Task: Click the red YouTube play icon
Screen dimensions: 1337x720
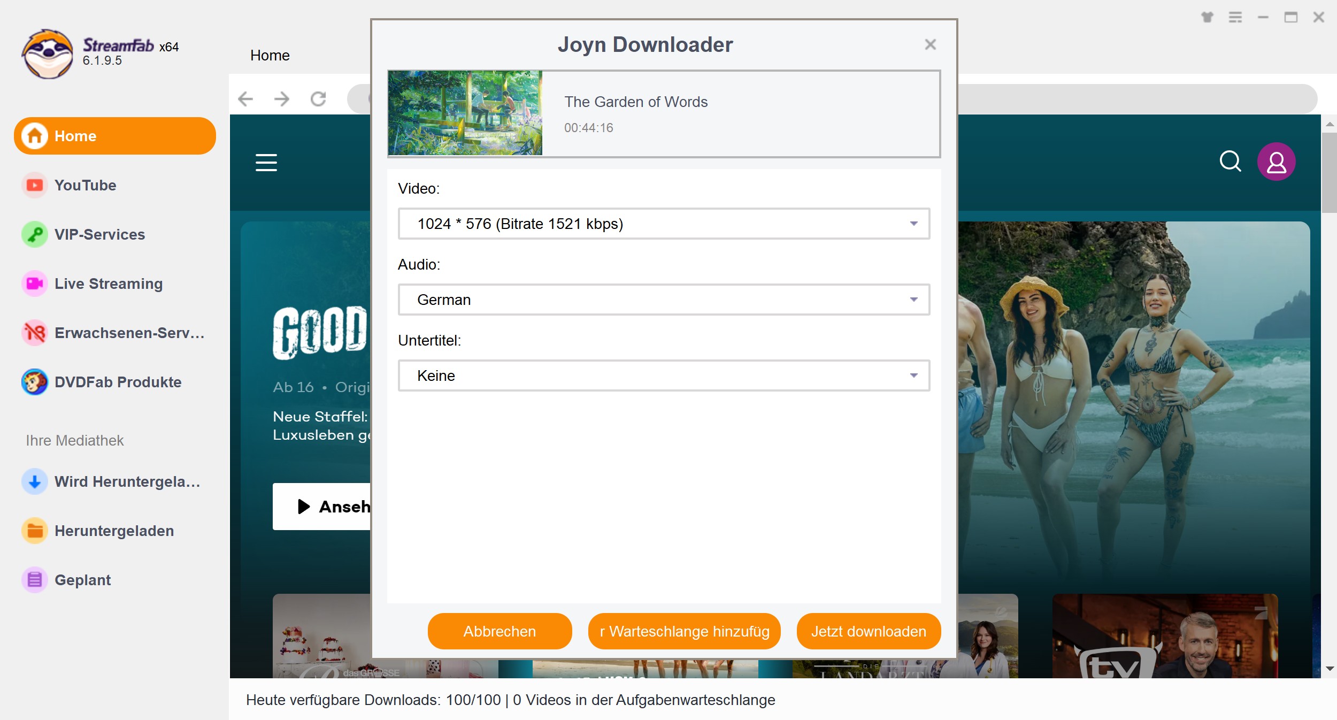Action: coord(35,185)
